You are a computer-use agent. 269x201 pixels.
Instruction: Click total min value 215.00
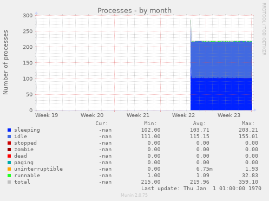pyautogui.click(x=150, y=182)
